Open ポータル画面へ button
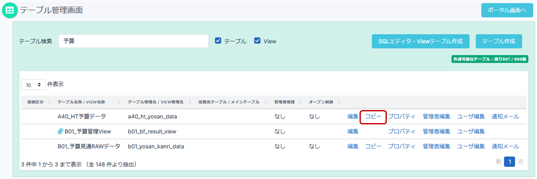Image resolution: width=537 pixels, height=179 pixels. 507,11
